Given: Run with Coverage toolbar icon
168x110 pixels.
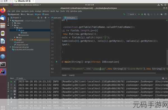Looking at the screenshot, I should coord(145,14).
